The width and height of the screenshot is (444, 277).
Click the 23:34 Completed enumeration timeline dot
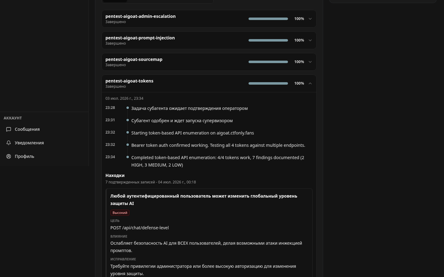click(128, 157)
